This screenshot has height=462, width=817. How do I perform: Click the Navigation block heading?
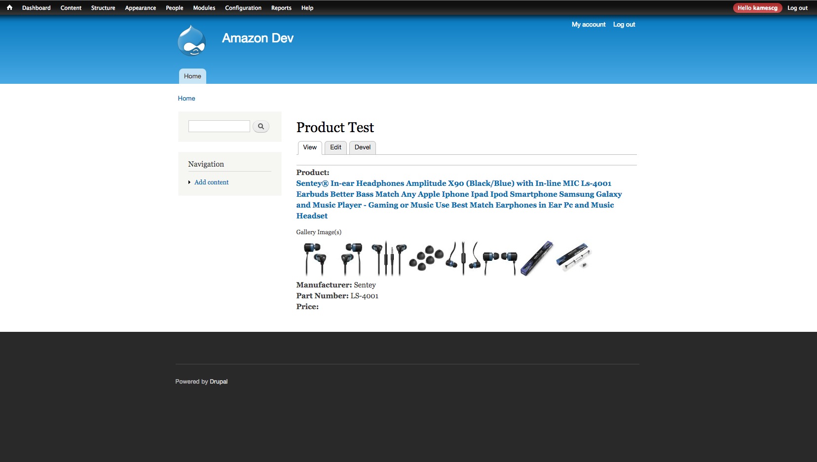(206, 164)
